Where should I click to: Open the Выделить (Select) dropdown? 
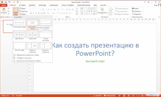[x=137, y=14]
